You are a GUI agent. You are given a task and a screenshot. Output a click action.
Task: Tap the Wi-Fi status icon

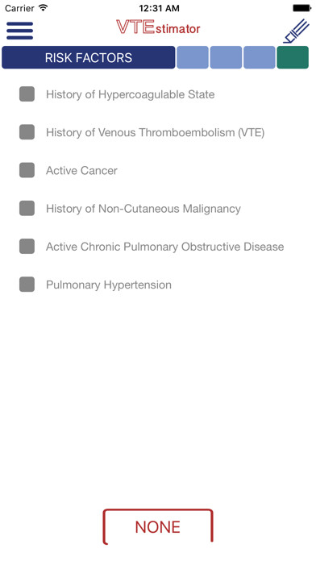point(44,7)
